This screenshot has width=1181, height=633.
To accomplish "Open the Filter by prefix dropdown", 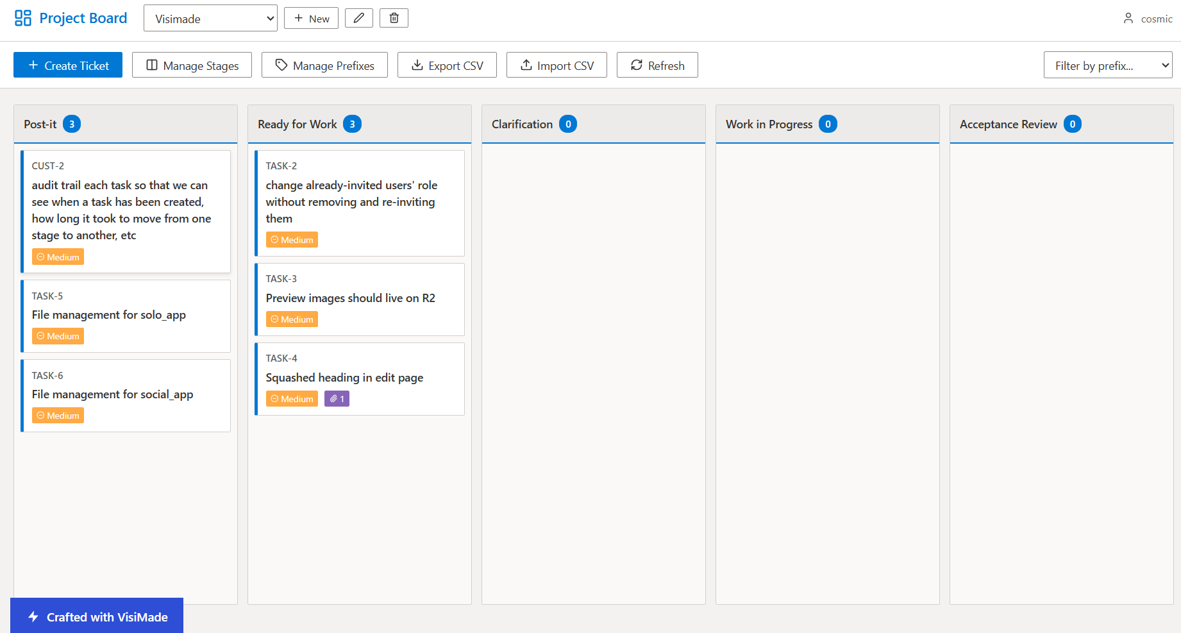I will pos(1107,65).
